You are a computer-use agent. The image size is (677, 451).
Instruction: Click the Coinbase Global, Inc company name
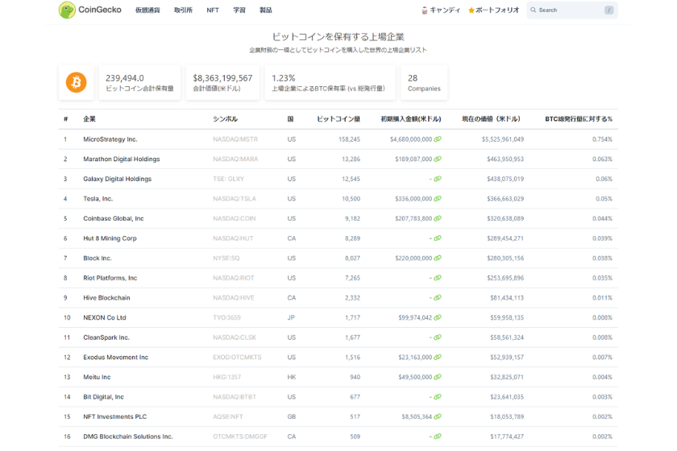click(114, 219)
